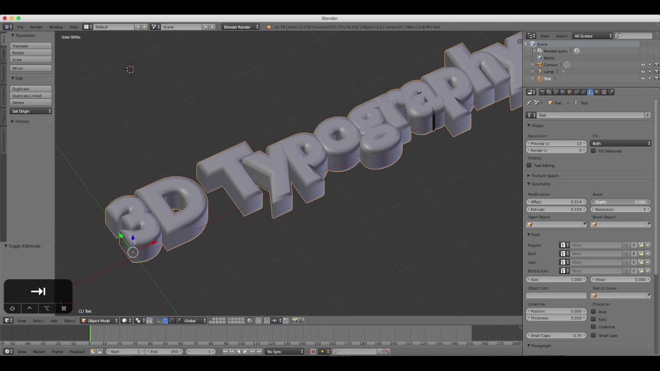Open the Window menu
This screenshot has width=660, height=371.
pyautogui.click(x=56, y=27)
